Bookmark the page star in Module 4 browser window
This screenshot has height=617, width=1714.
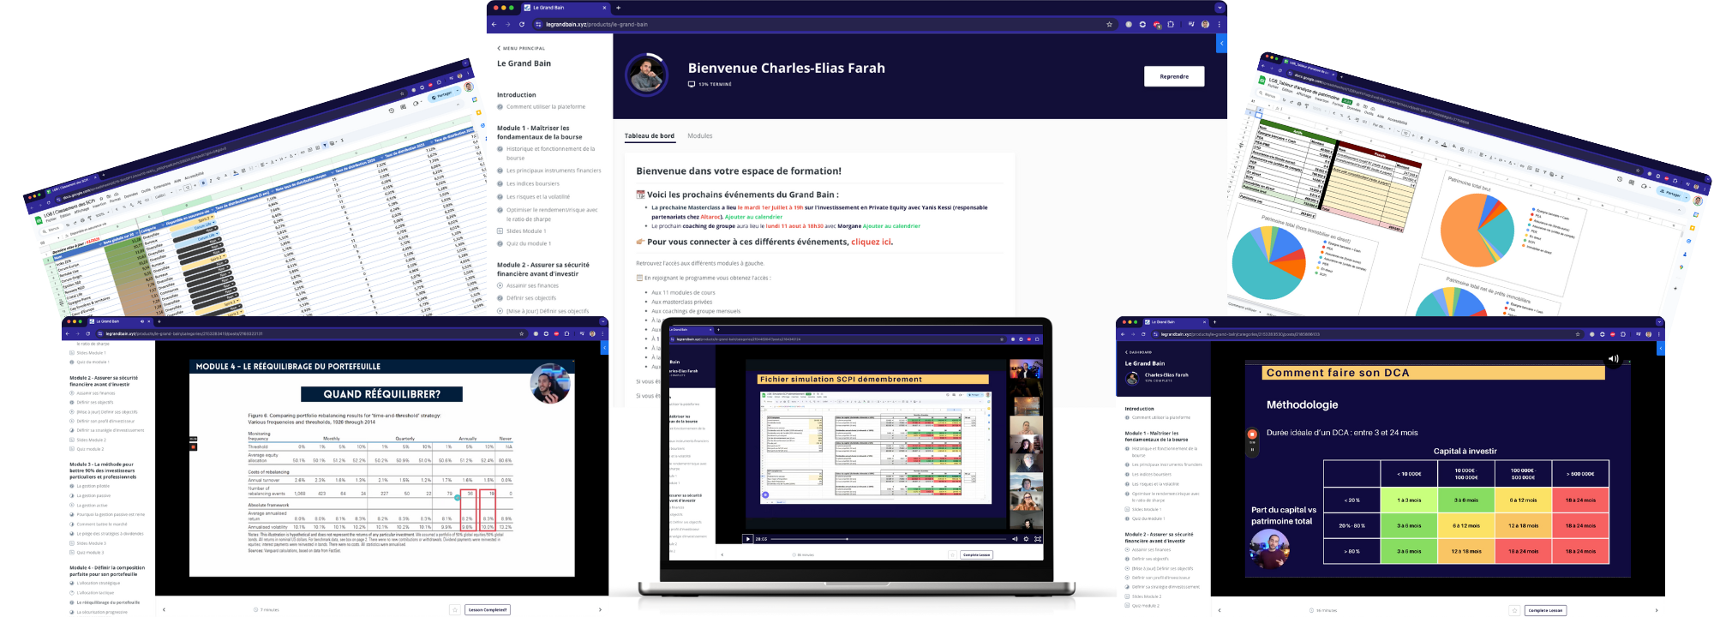click(519, 333)
